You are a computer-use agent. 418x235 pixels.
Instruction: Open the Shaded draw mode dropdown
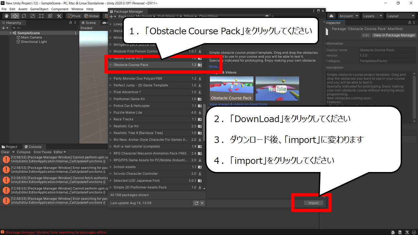pyautogui.click(x=87, y=28)
